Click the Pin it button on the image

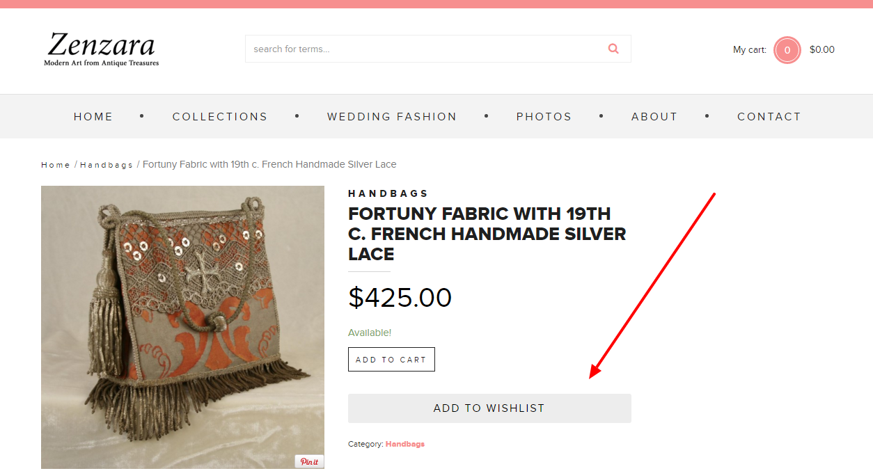309,462
